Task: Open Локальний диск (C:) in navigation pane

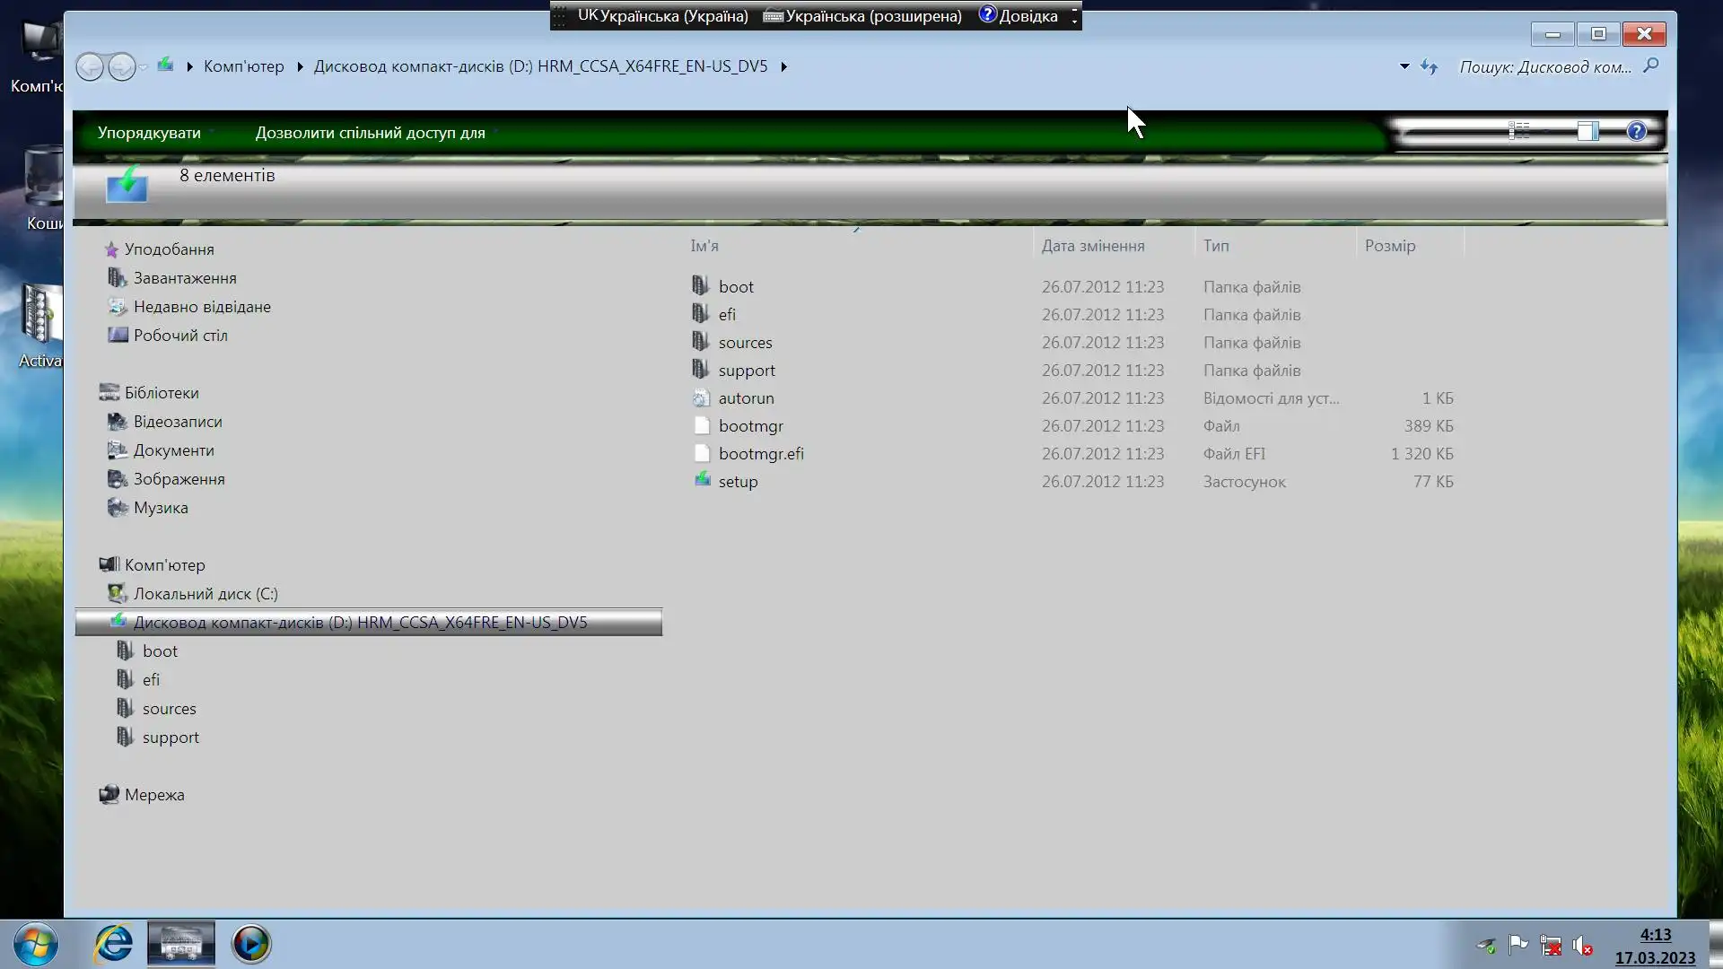Action: click(206, 594)
